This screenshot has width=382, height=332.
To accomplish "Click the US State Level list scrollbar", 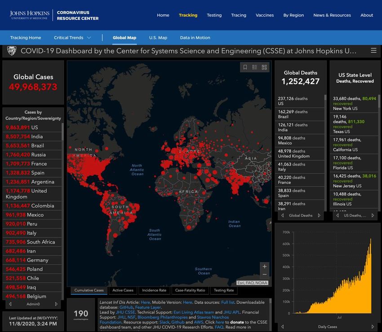I will click(379, 101).
